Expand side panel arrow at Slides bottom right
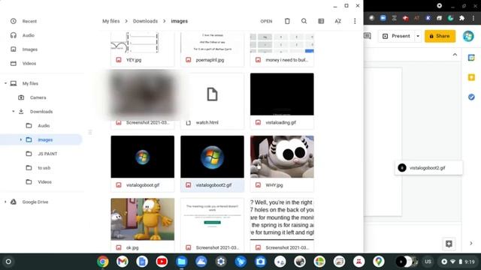481x270 pixels. [471, 243]
